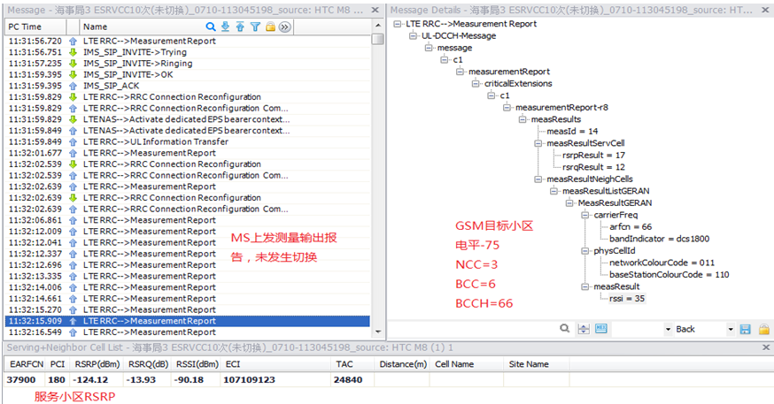The image size is (774, 404).
Task: Sort messages by PC Time column header
Action: (x=25, y=27)
